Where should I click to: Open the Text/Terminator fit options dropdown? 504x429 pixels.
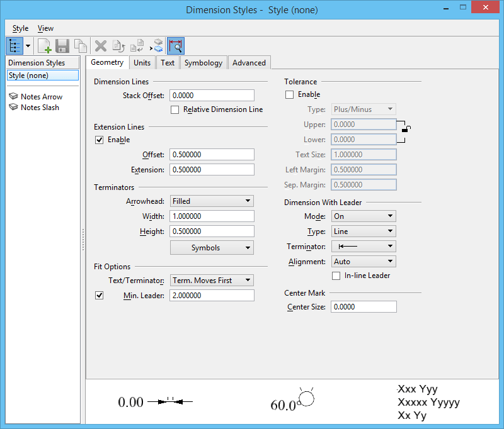(x=211, y=280)
